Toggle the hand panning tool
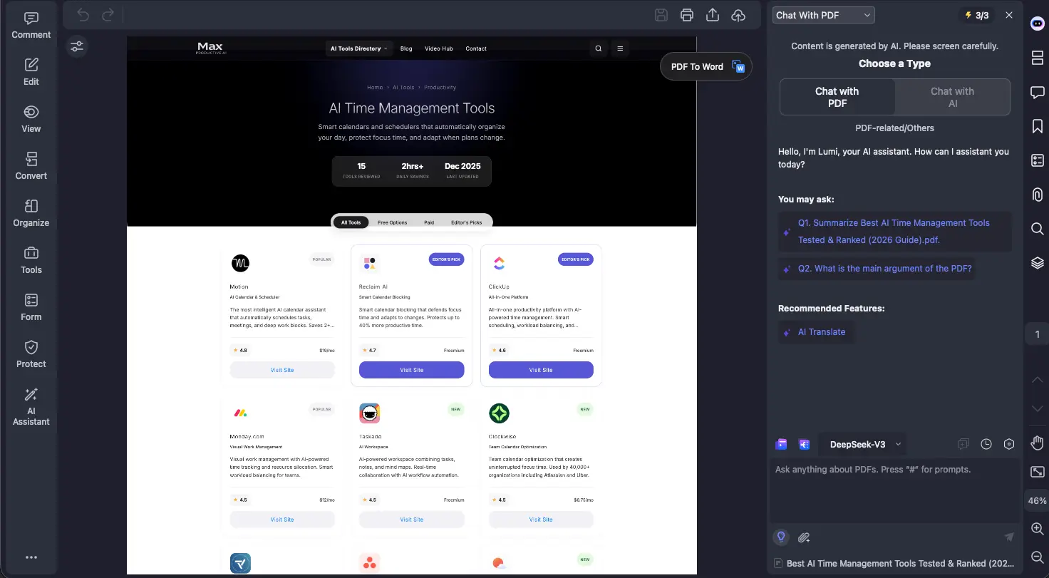The width and height of the screenshot is (1049, 578). click(1037, 443)
